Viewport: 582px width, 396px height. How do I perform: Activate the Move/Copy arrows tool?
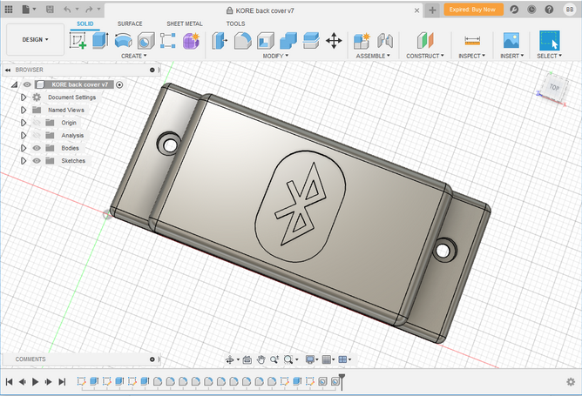pos(334,40)
